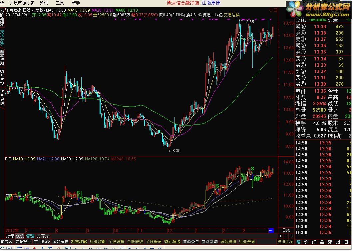Click the 另存为 button
The height and width of the screenshot is (251, 353).
pyautogui.click(x=43, y=236)
